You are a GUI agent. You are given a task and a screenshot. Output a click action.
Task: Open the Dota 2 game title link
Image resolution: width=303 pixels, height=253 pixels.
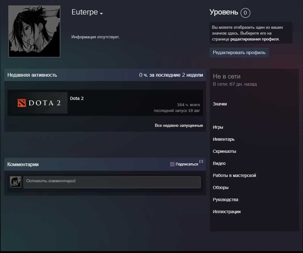[x=77, y=98]
